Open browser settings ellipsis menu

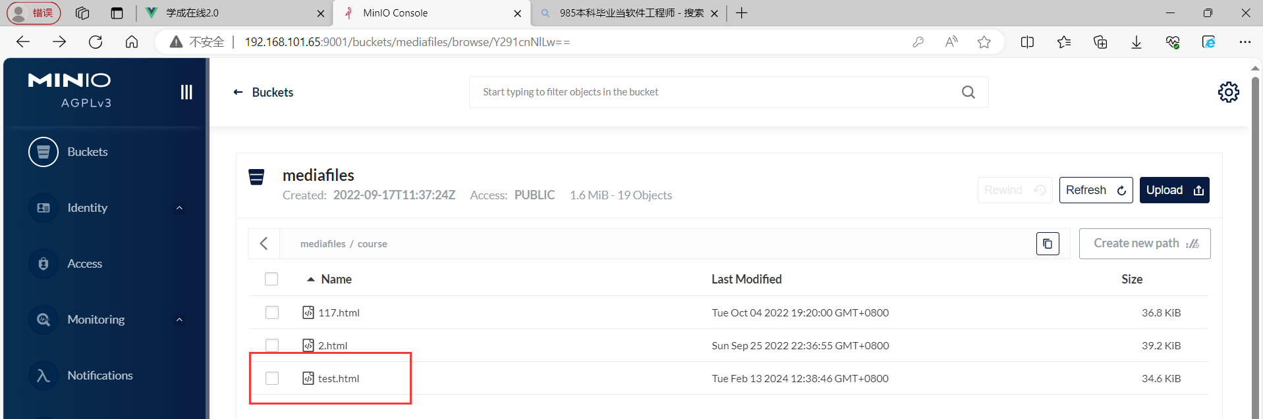pos(1245,42)
